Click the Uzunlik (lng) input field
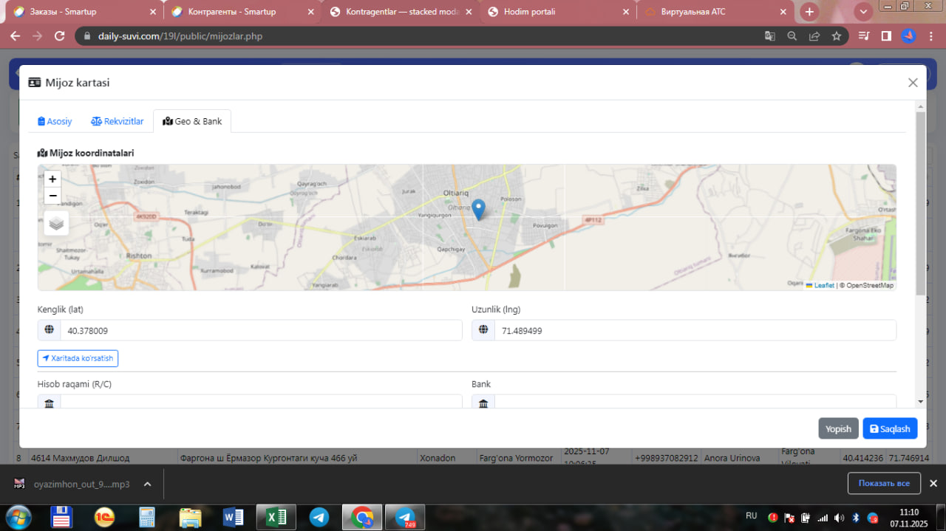 tap(694, 330)
